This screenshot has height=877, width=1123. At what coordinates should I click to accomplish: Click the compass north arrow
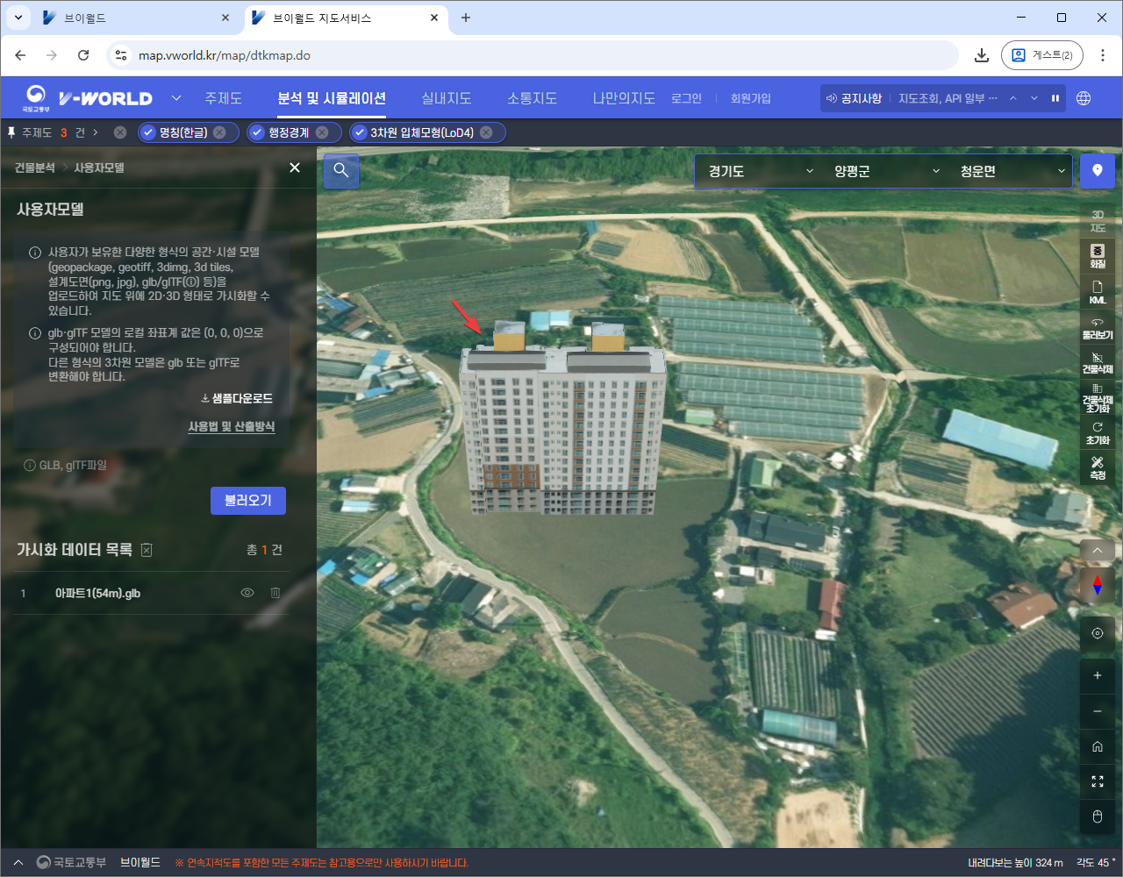click(x=1097, y=585)
